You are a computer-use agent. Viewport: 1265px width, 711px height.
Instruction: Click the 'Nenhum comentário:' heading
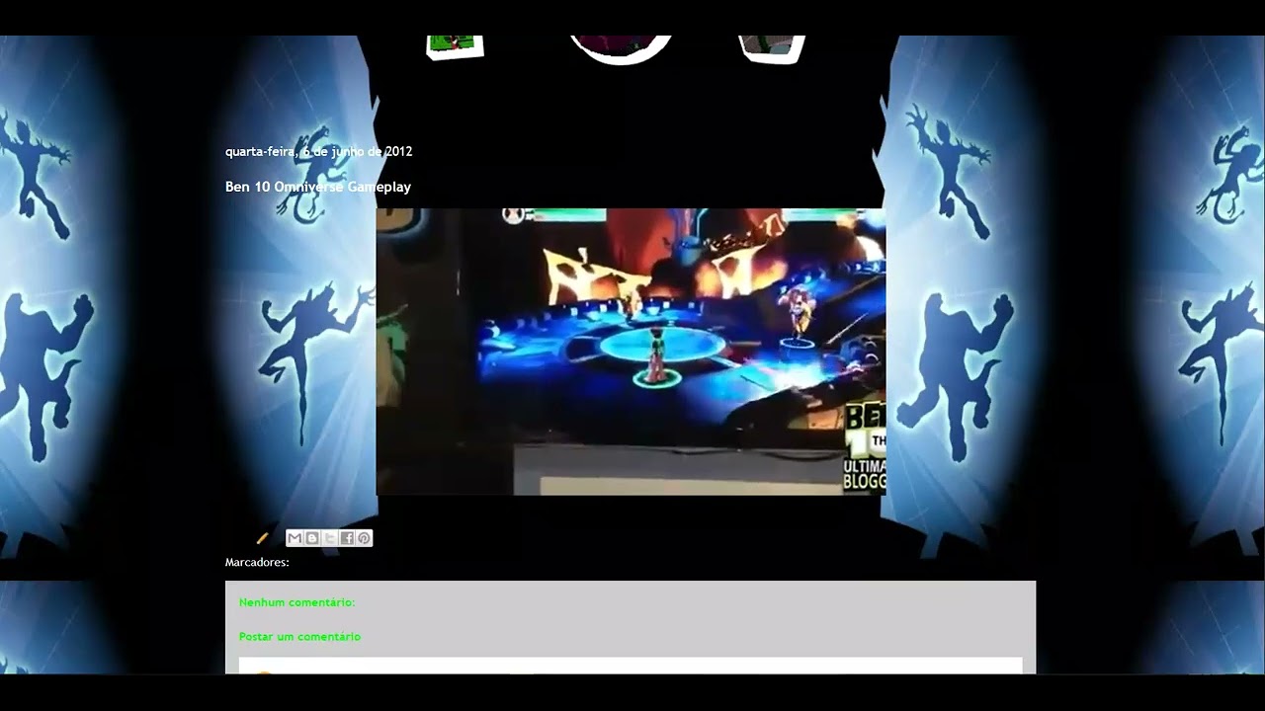point(296,602)
